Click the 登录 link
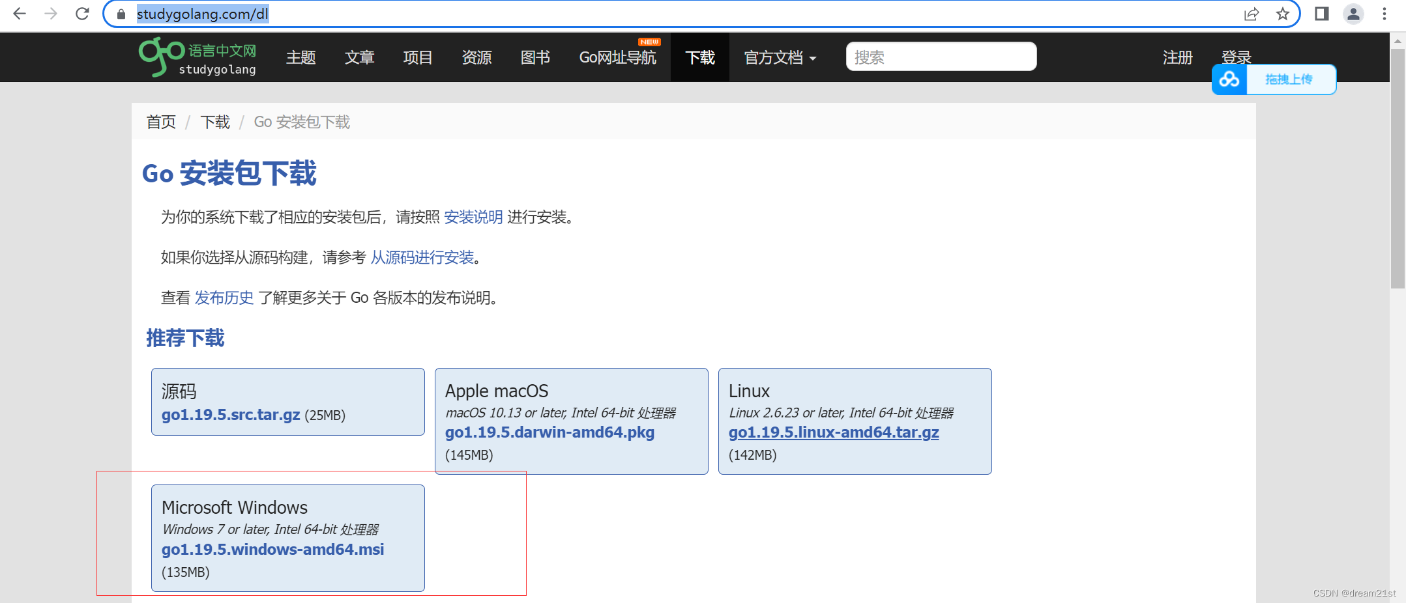This screenshot has height=603, width=1406. pyautogui.click(x=1237, y=57)
